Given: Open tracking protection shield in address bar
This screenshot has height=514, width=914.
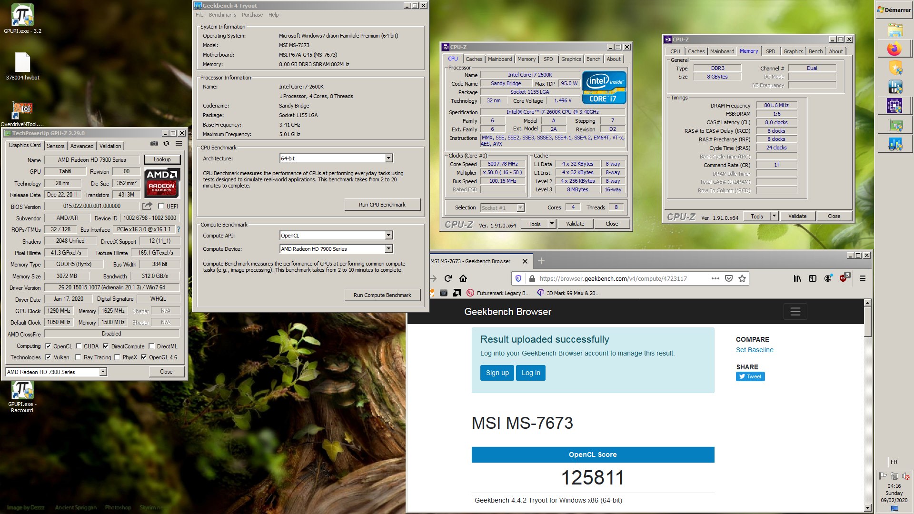Looking at the screenshot, I should (518, 278).
